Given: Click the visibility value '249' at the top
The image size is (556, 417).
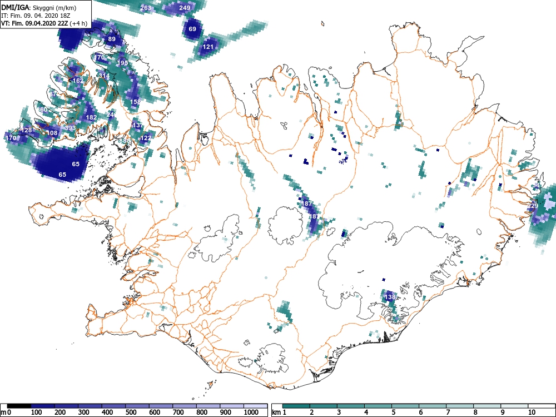Looking at the screenshot, I should point(185,7).
